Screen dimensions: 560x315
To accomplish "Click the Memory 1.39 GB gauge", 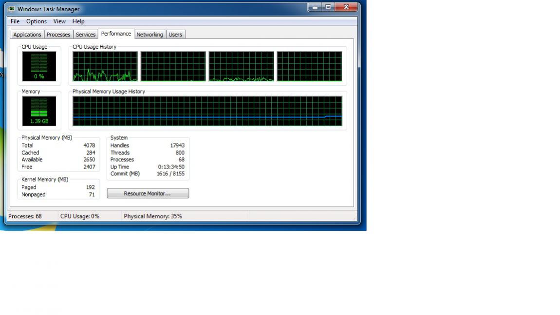I will click(39, 111).
